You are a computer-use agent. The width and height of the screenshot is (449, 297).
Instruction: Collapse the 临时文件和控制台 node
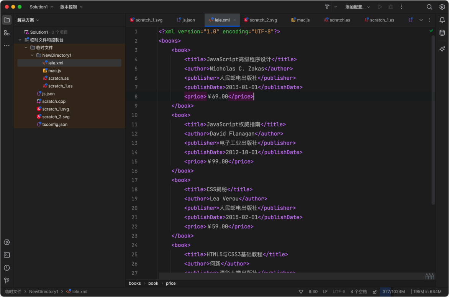20,40
